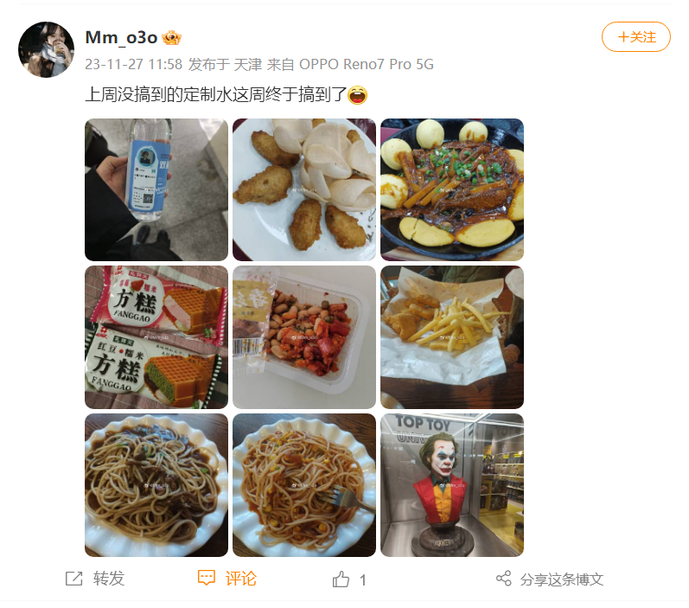Click the laughing emoji in post text
689x608 pixels.
coord(357,95)
